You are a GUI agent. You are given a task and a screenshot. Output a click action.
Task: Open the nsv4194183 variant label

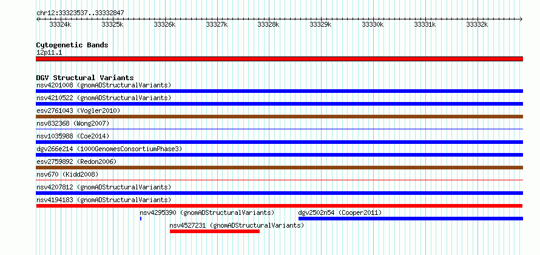pos(104,200)
